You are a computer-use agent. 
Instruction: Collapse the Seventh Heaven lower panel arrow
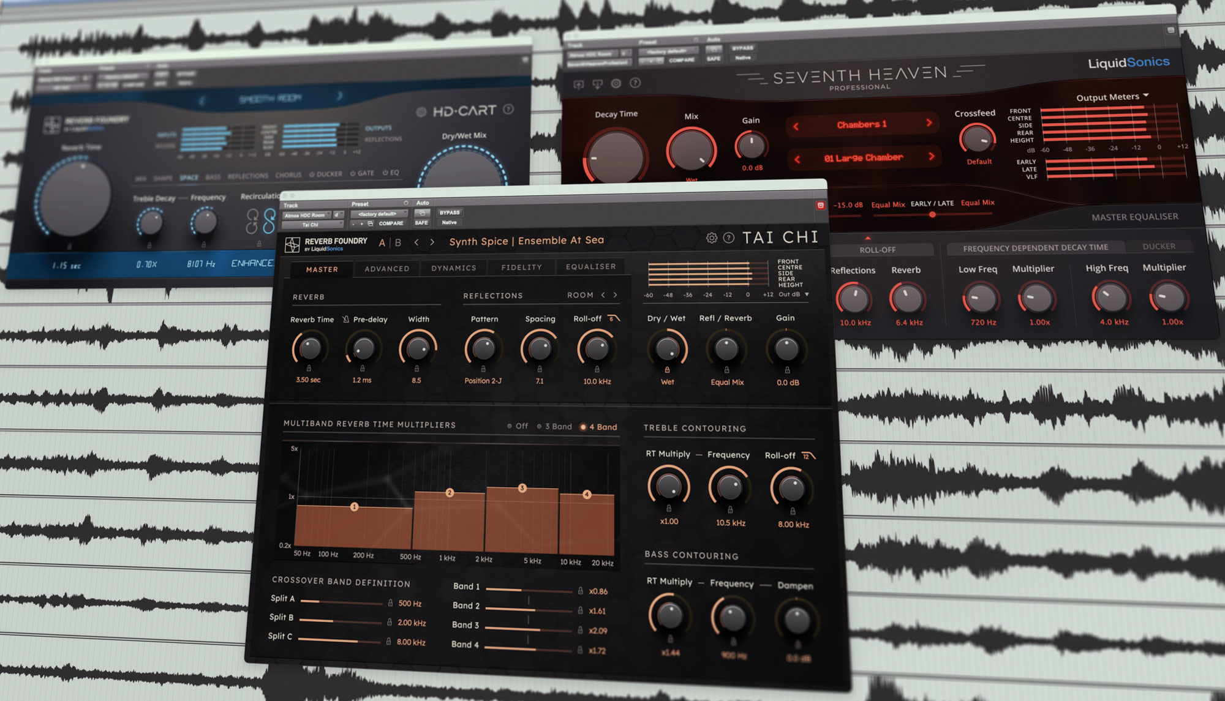[x=867, y=238]
